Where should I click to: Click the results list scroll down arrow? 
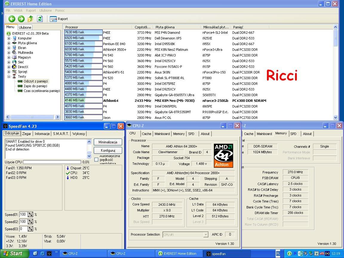pos(335,118)
